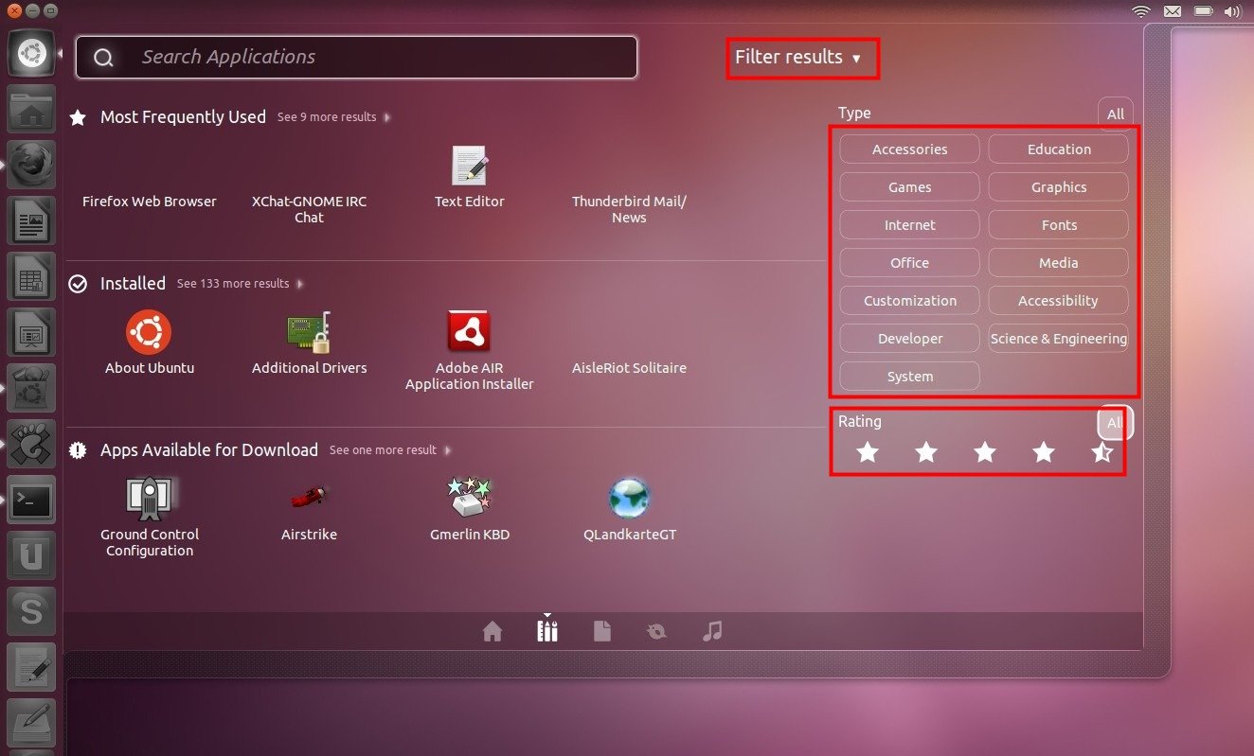
Task: Open XChat-GNOME IRC Chat entry
Action: (309, 209)
